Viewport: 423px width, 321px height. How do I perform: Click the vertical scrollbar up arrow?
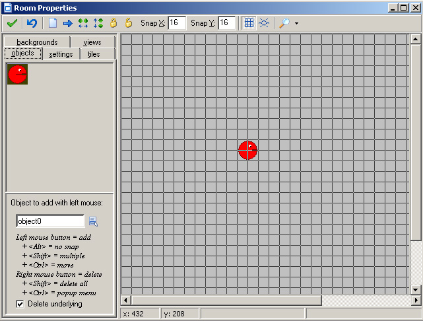(416, 40)
